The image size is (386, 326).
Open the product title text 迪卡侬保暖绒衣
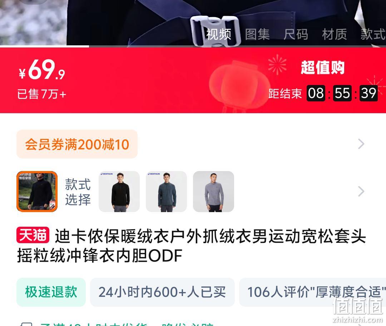click(x=191, y=246)
